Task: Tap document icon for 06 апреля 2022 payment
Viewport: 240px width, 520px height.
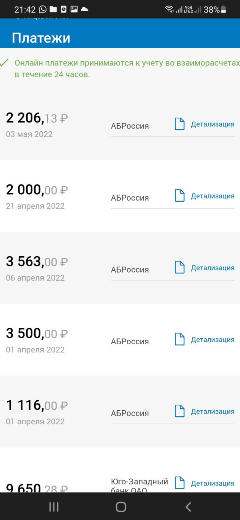Action: click(x=180, y=267)
